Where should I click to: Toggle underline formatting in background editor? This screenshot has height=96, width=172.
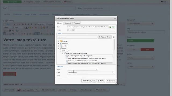(20, 24)
